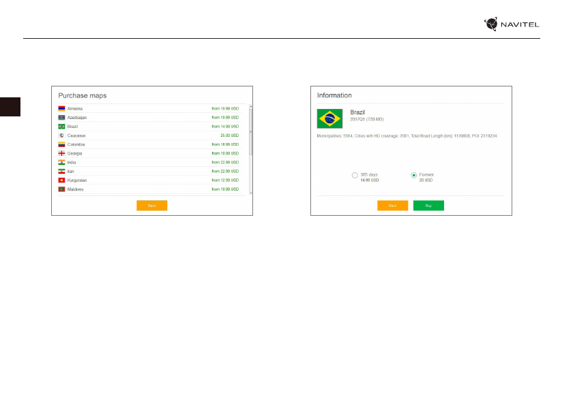Viewport: 573px width, 405px height.
Task: Click the Armenia flag icon
Action: 61,109
